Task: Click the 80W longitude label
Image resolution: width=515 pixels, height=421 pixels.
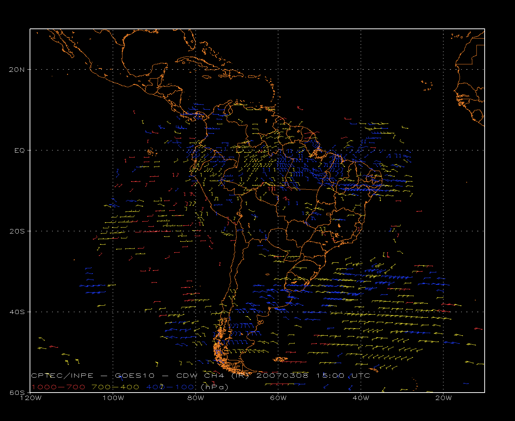Action: tap(196, 398)
